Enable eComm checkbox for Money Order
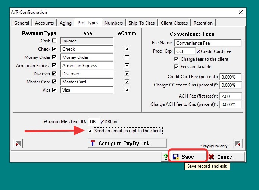 (x=127, y=57)
